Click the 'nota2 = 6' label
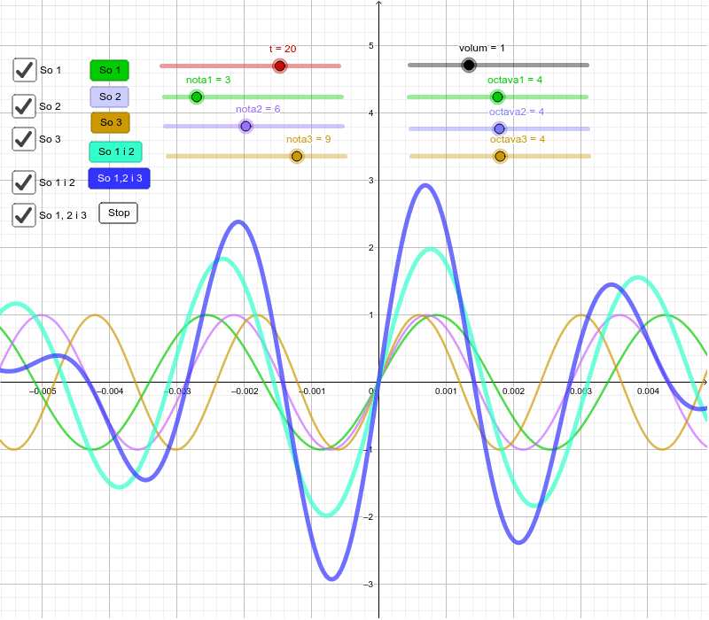The width and height of the screenshot is (709, 620). point(258,109)
